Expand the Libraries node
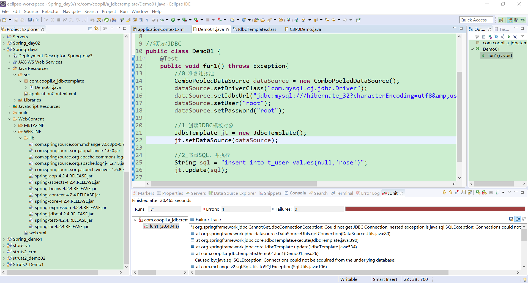This screenshot has width=528, height=283. [x=15, y=100]
